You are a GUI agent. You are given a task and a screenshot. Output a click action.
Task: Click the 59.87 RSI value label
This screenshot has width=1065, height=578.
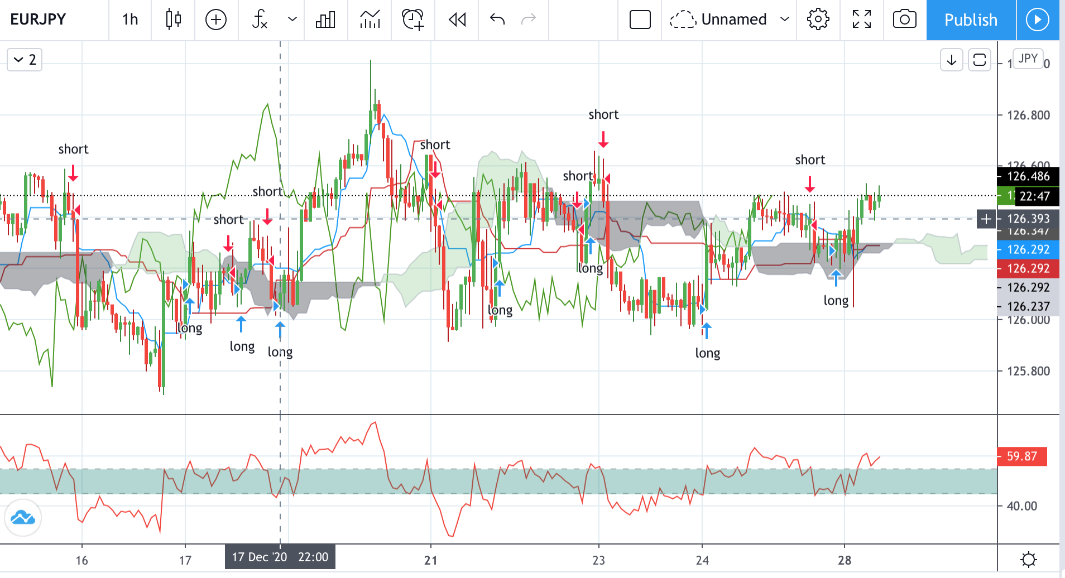click(1022, 456)
